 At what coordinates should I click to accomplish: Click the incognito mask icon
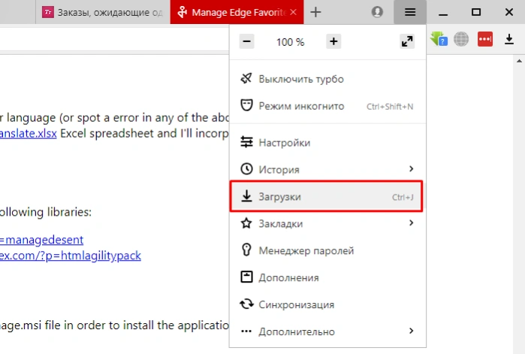tap(246, 105)
